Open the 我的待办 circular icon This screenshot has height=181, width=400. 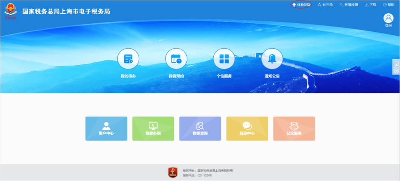[x=128, y=59]
